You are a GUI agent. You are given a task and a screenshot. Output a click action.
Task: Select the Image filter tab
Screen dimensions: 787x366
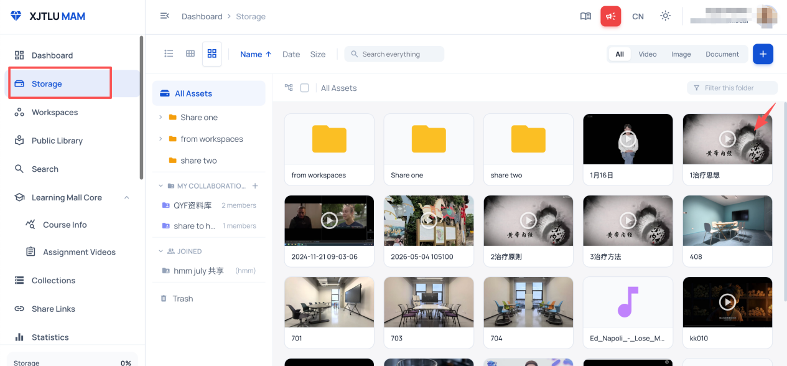click(681, 54)
